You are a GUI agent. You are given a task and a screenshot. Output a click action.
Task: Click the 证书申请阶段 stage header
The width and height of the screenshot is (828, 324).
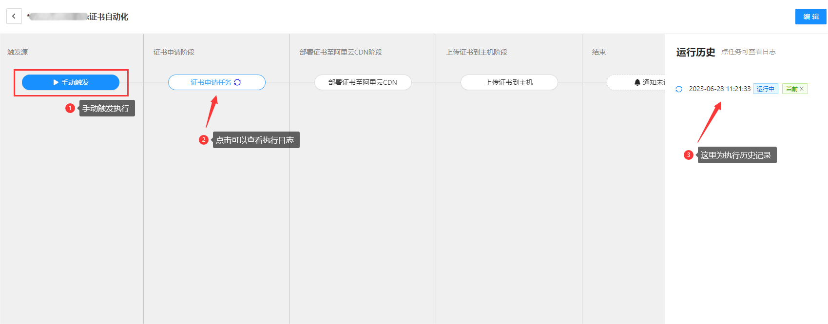click(x=174, y=52)
